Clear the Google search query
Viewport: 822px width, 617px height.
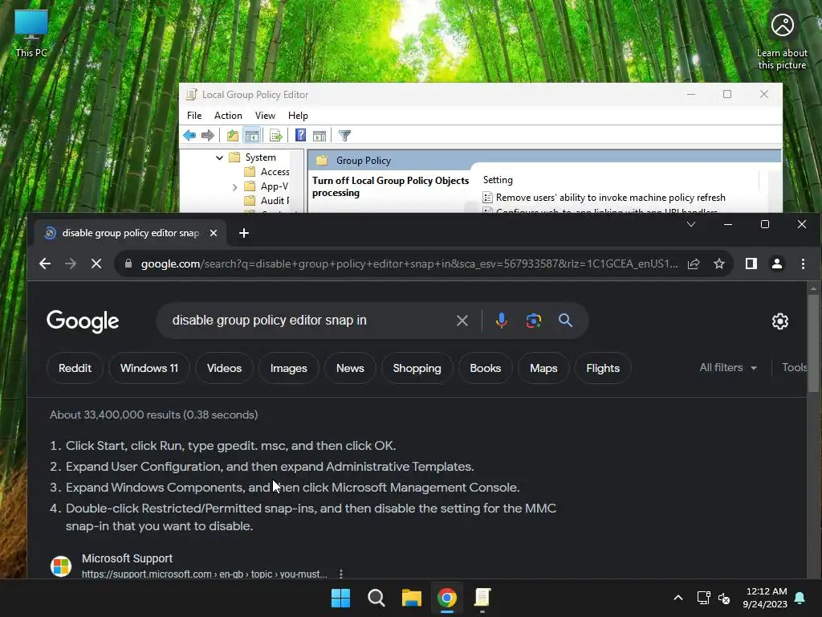(x=462, y=321)
